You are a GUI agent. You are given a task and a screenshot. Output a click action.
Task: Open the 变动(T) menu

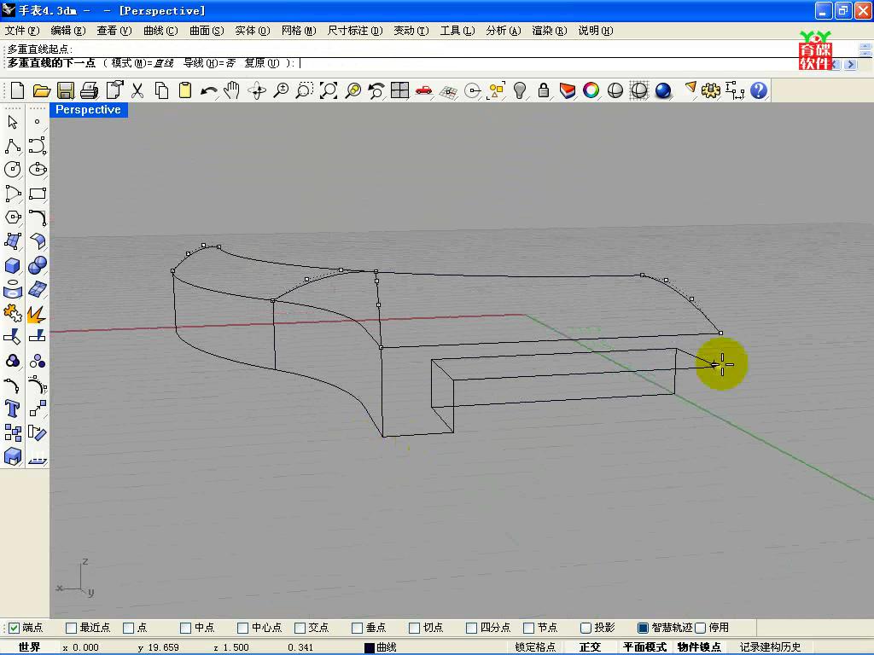tap(411, 31)
